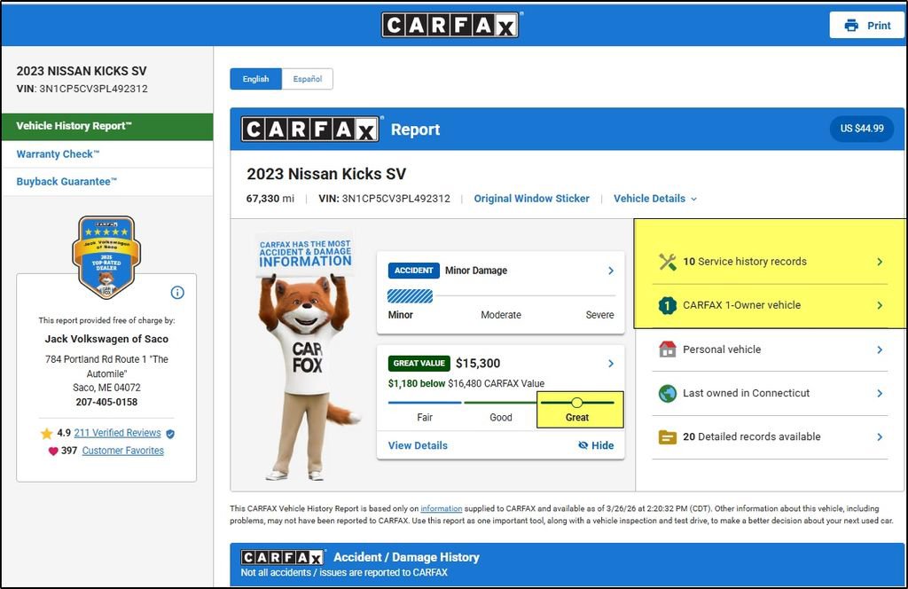Screen dimensions: 908x589
Task: Click the globe icon for Connecticut
Action: tap(668, 393)
